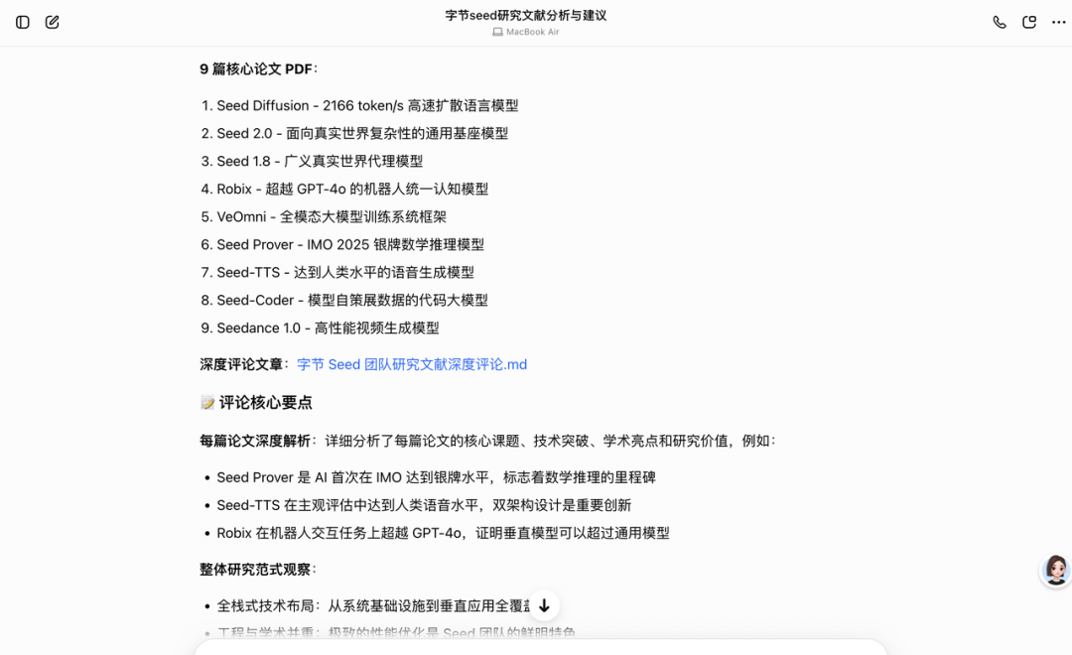Click the laptop icon beside MacBook Air
Viewport: 1072px width, 655px height.
point(497,32)
